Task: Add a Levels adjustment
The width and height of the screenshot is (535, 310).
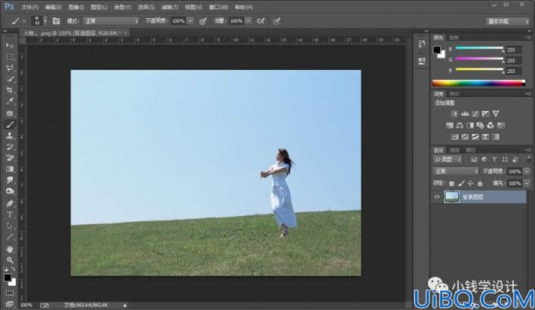Action: click(x=464, y=113)
